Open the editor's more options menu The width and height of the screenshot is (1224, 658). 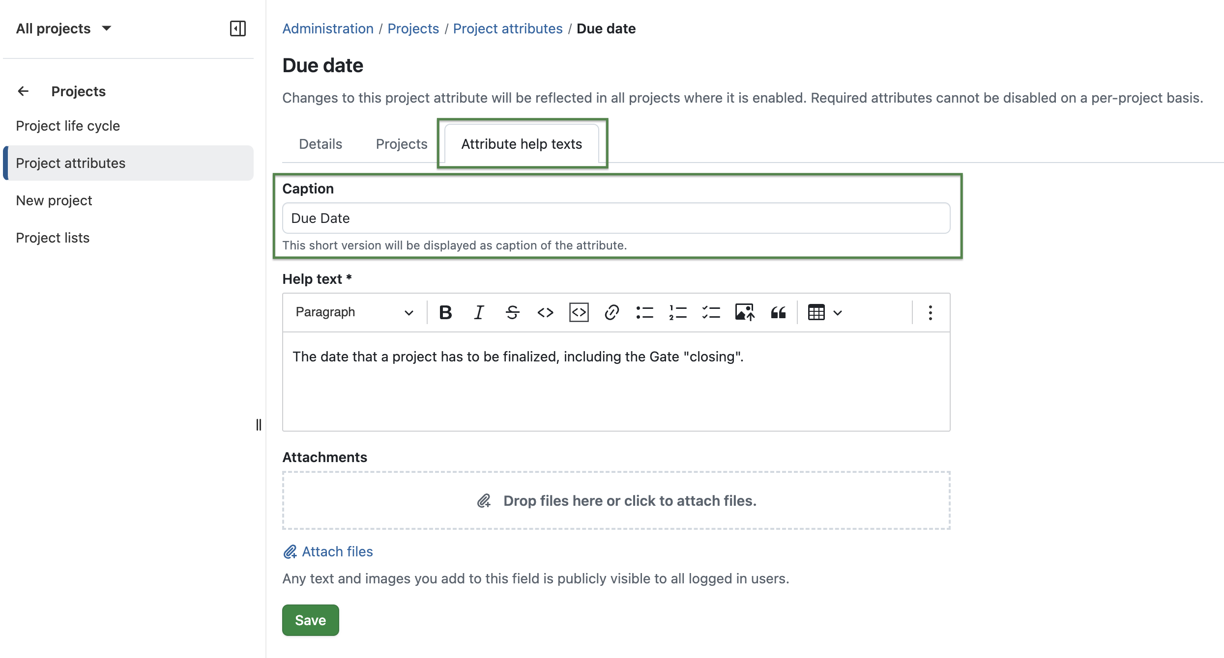930,312
